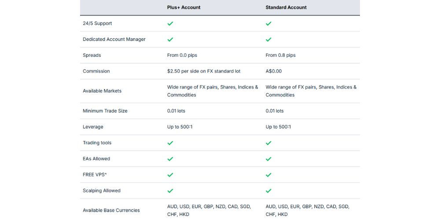Click Standard Account EAs Allowed checkmark

coord(268,159)
